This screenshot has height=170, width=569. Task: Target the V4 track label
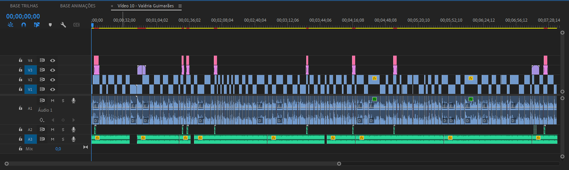(30, 60)
